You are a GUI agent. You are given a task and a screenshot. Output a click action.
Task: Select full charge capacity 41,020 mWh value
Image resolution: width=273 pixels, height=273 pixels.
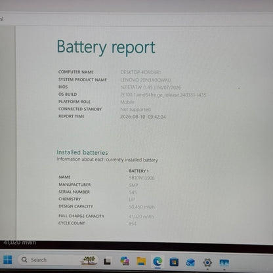point(141,217)
